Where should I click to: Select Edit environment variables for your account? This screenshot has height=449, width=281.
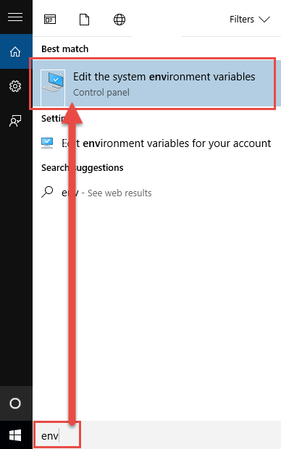pos(156,143)
